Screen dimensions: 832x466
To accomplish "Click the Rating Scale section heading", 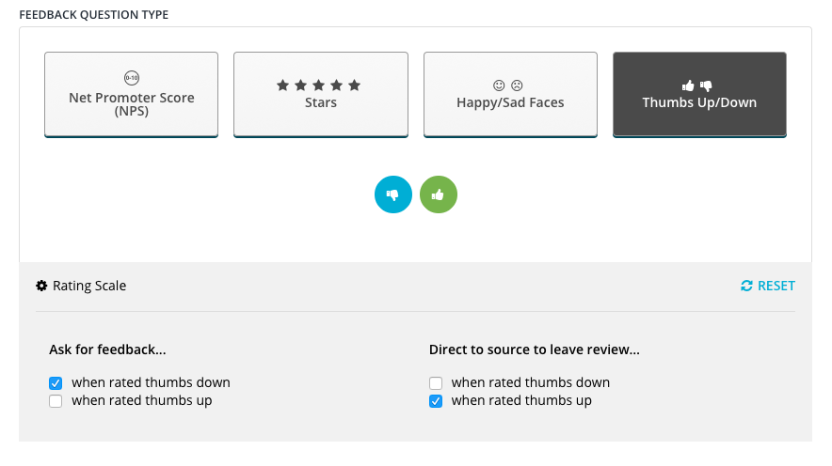I will 89,286.
